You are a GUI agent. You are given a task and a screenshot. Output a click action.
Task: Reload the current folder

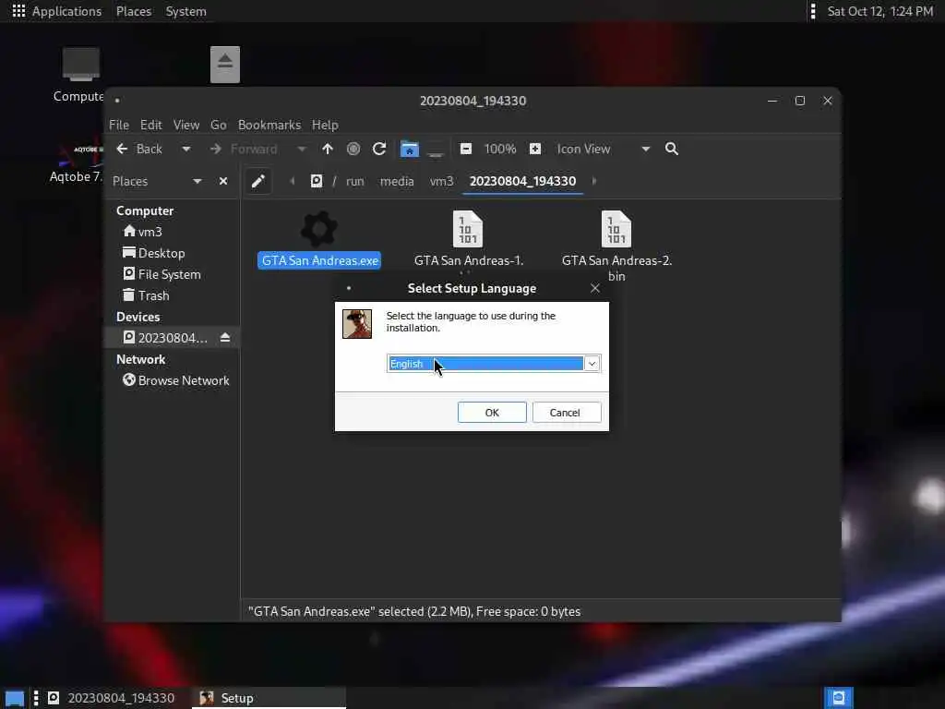pyautogui.click(x=379, y=149)
